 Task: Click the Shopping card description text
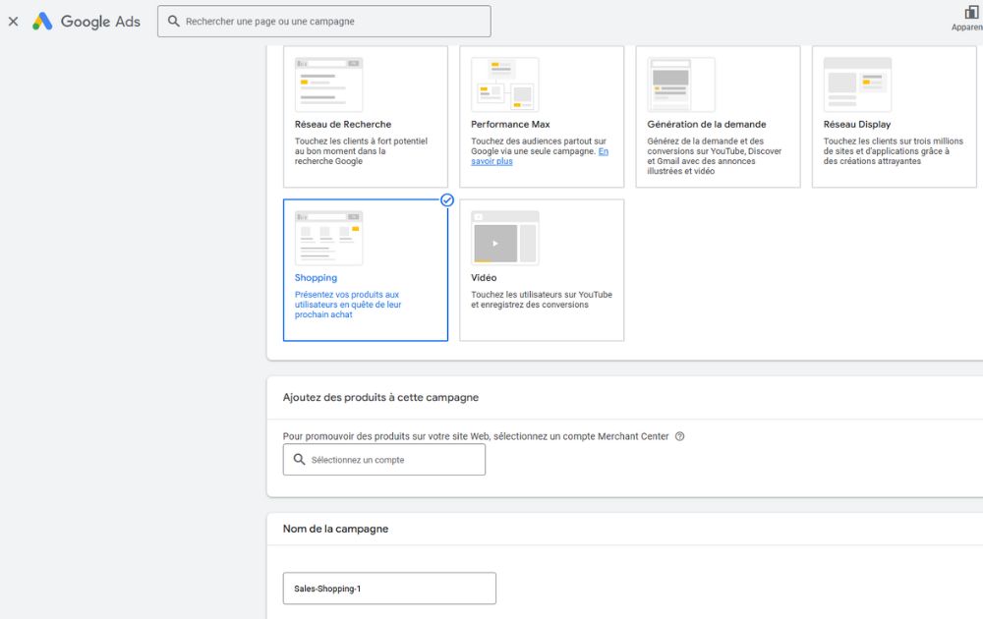tap(348, 305)
